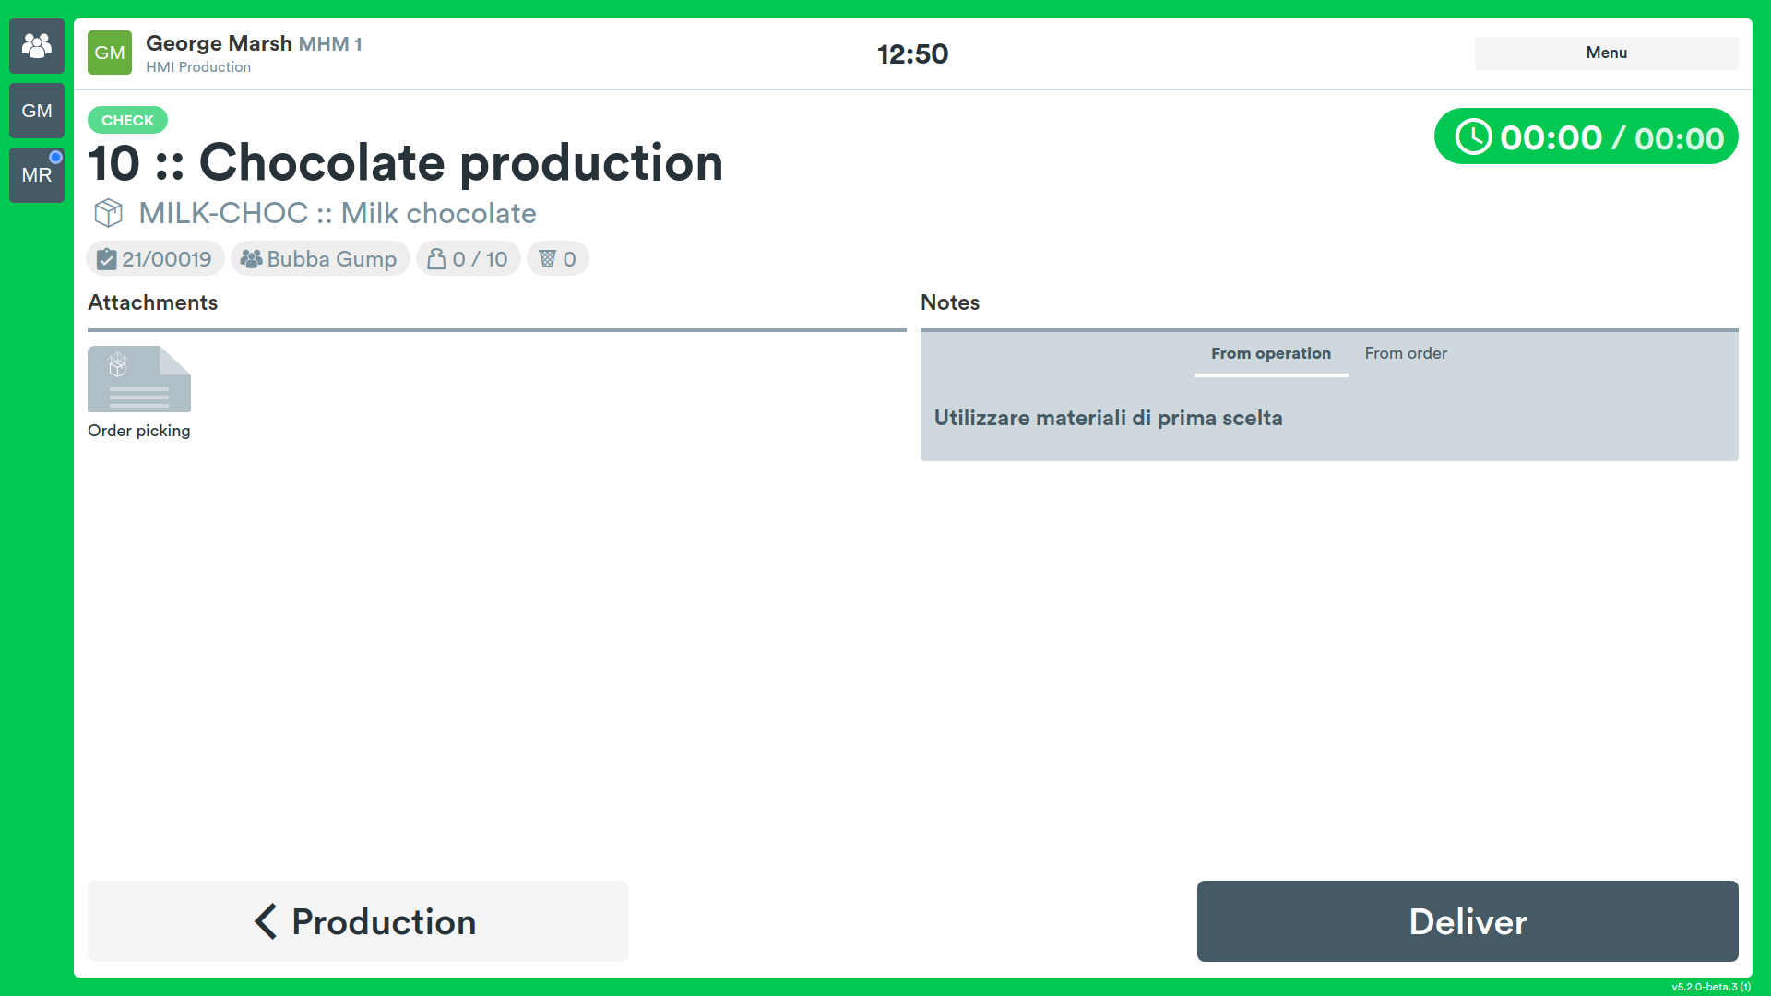
Task: Switch to the From order notes tab
Action: [1406, 354]
